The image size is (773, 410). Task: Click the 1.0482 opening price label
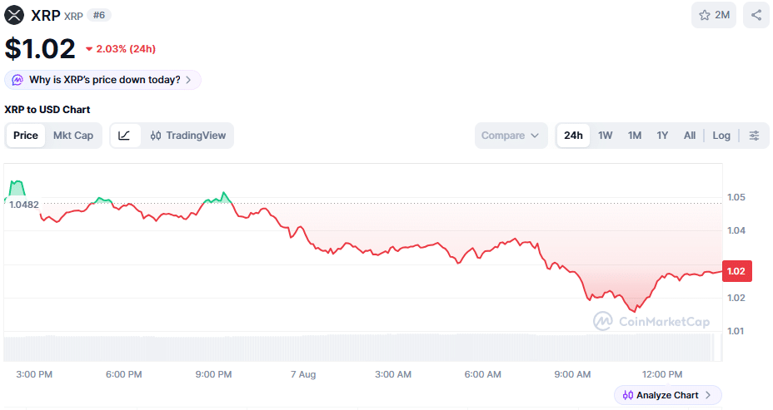(23, 205)
